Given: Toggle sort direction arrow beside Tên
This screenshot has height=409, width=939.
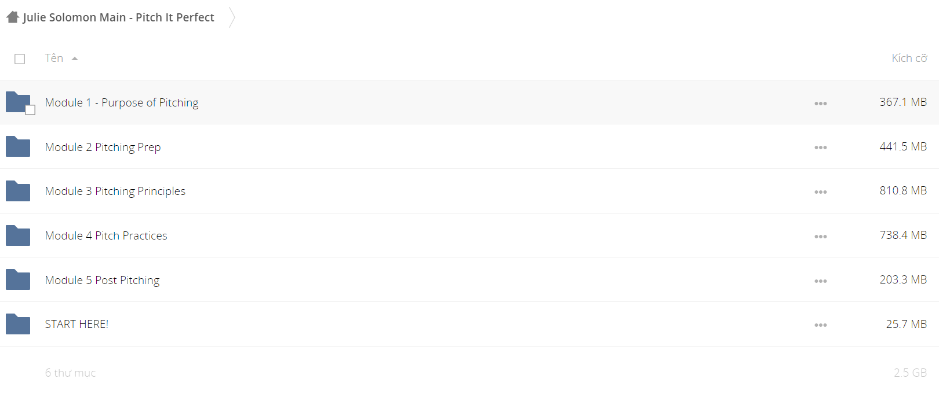Looking at the screenshot, I should point(75,58).
